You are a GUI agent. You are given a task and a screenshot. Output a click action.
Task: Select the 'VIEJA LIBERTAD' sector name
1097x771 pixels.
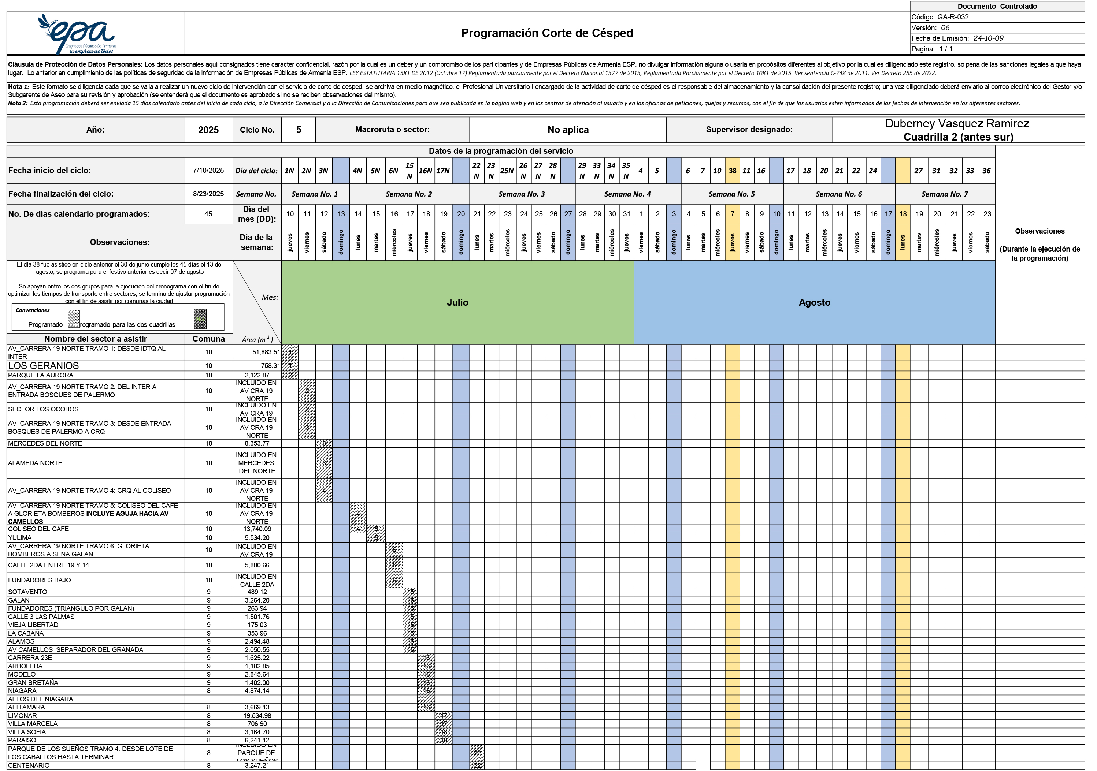(x=33, y=625)
